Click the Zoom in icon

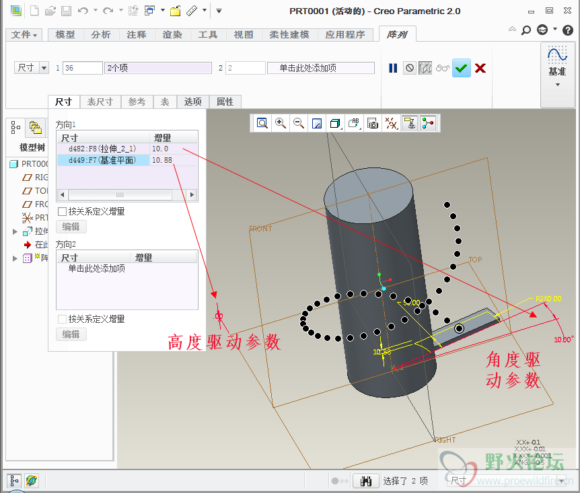click(281, 123)
